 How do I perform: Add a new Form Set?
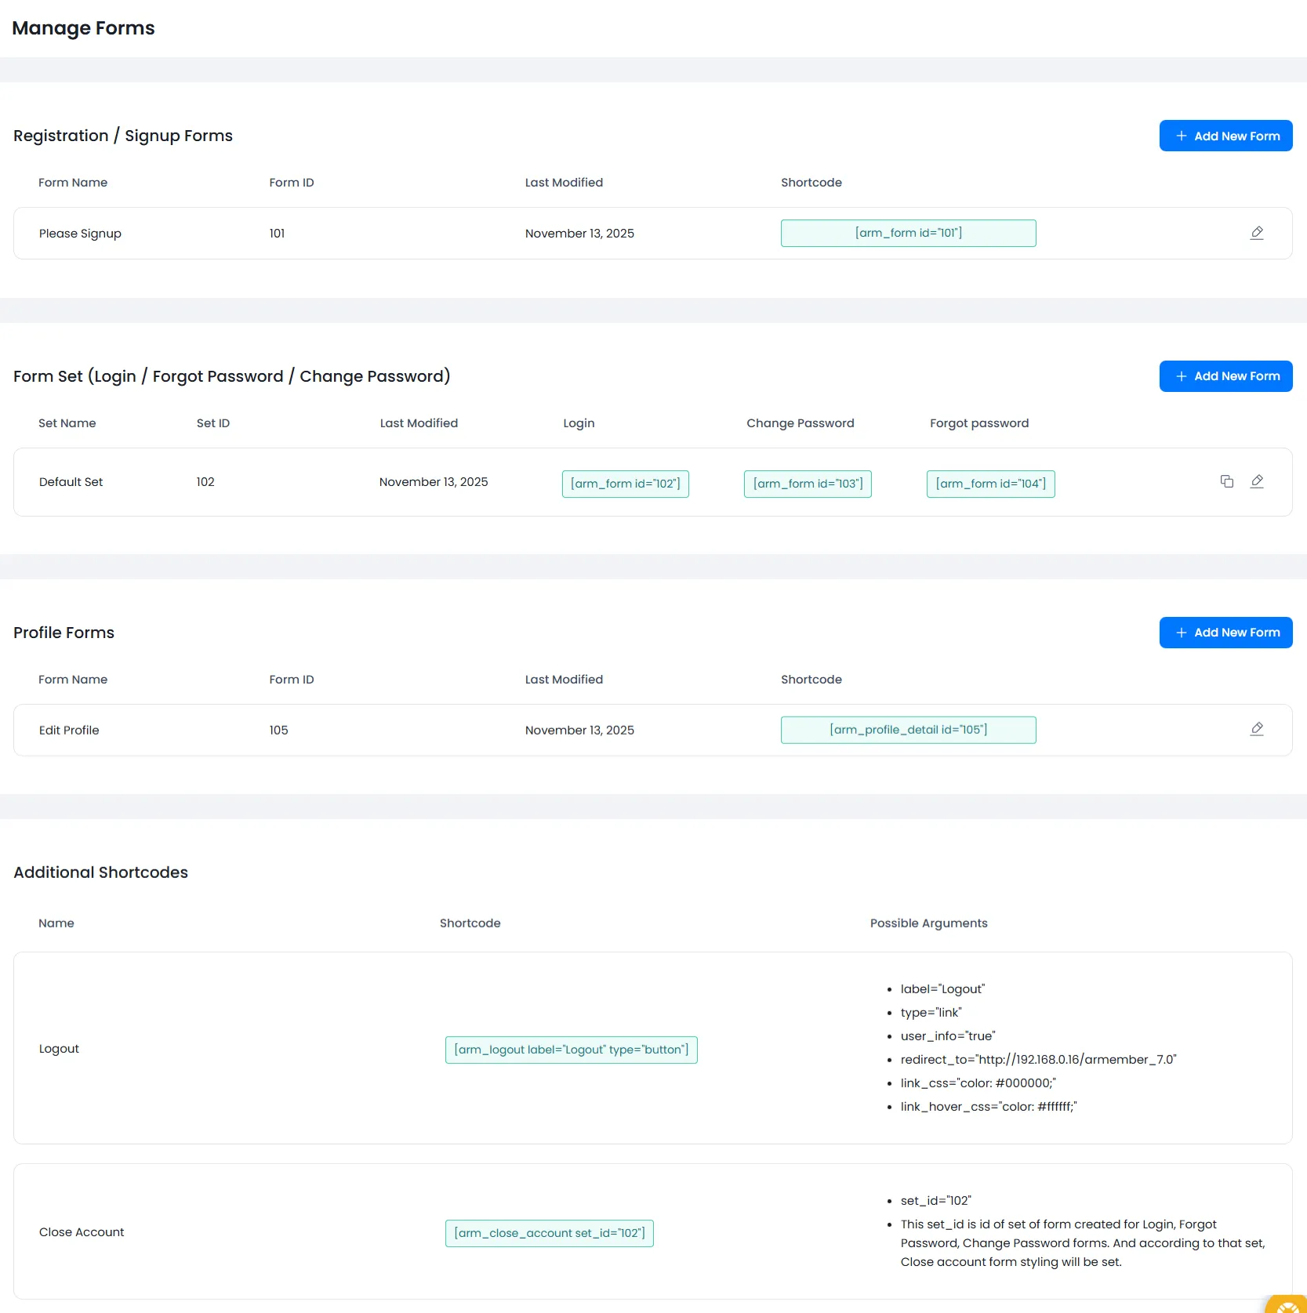(1225, 376)
